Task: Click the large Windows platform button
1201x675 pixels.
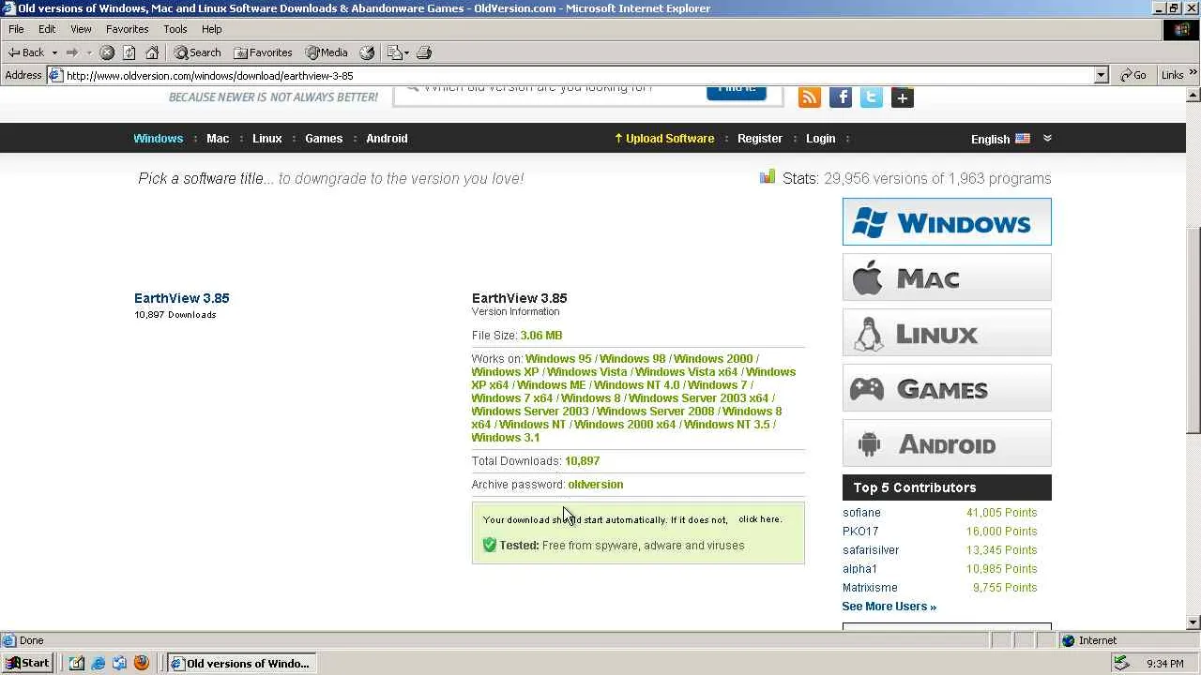Action: coord(947,222)
